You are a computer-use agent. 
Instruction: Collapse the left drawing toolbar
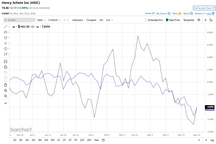pos(6,103)
